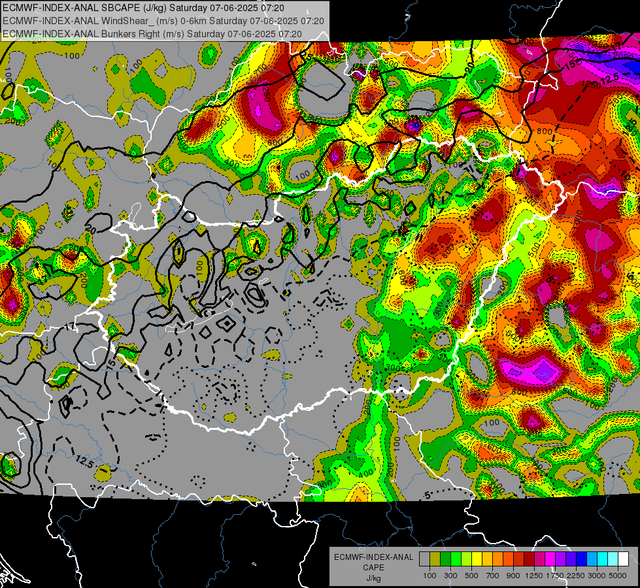Screen dimensions: 640x588
Task: Click the legend tick value 100
Action: click(x=429, y=576)
